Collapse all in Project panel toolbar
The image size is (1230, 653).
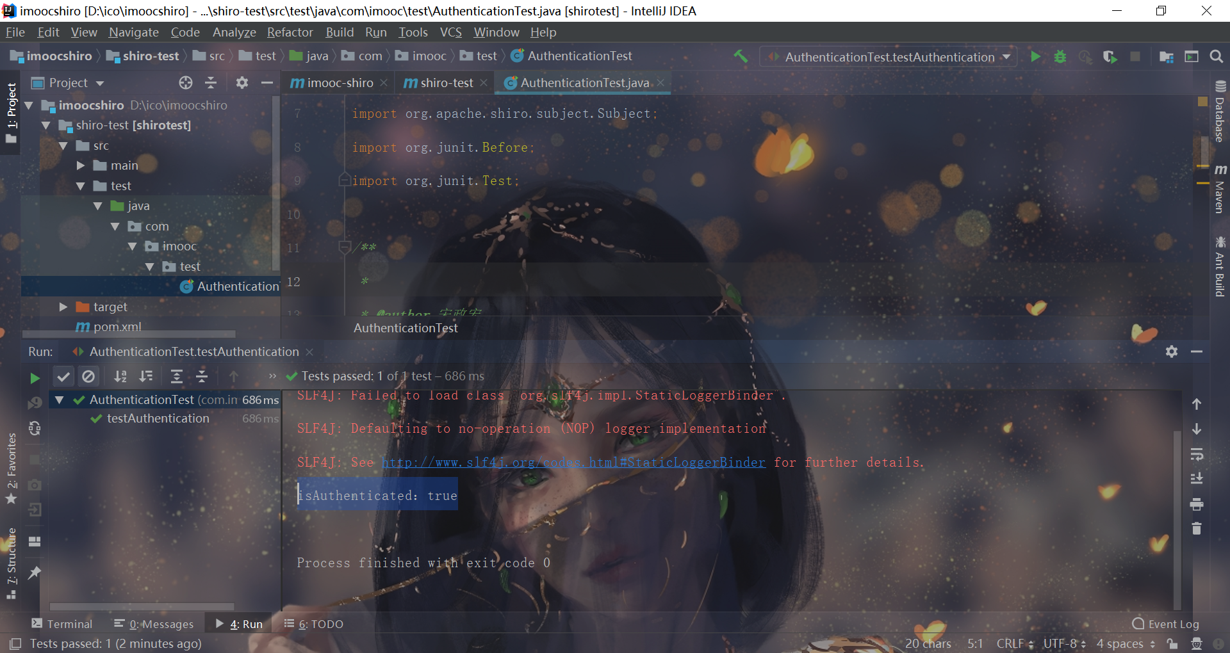click(x=211, y=83)
